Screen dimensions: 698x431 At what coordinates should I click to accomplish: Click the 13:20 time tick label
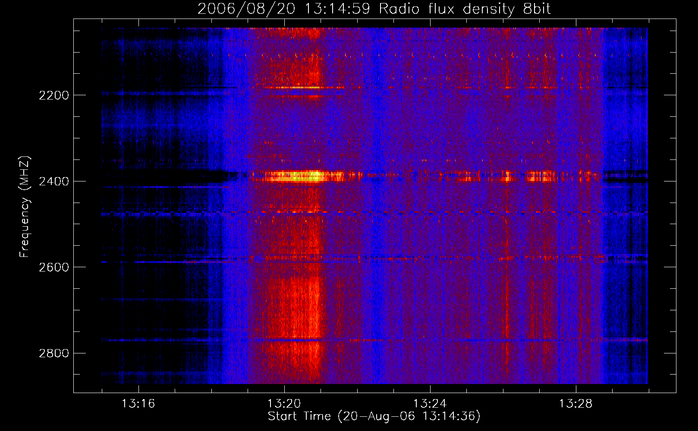(x=284, y=404)
